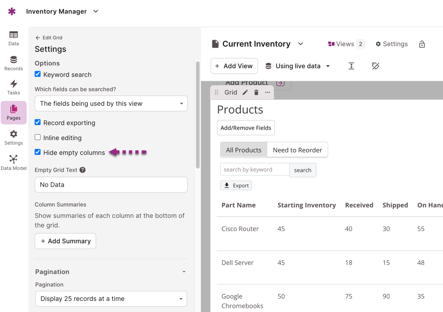Delete the Grid view using trash icon

point(256,93)
